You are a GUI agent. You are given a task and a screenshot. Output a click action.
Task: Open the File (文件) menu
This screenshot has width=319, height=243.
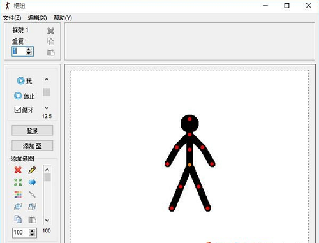[12, 18]
